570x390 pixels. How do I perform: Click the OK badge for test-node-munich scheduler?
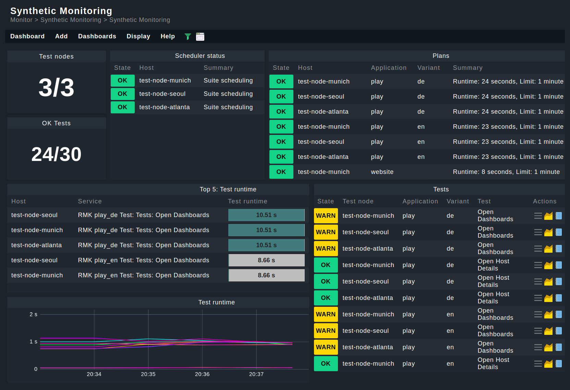(122, 80)
